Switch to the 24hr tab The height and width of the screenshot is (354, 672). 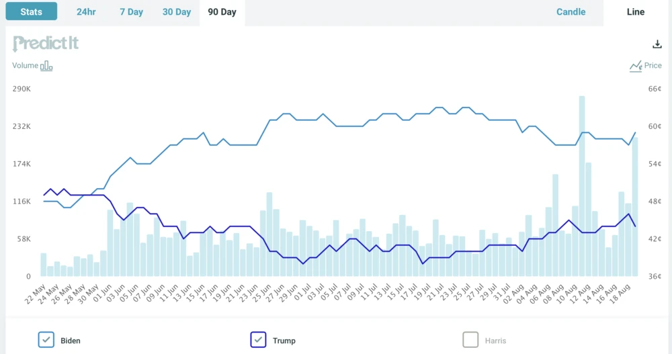tap(86, 12)
